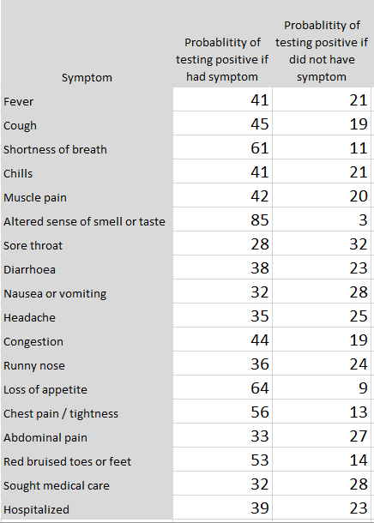Click the Loss of appetite label cell
This screenshot has height=523, width=374.
click(x=87, y=388)
